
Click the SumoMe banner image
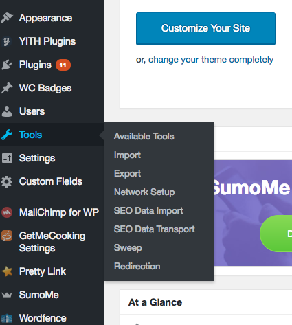pos(253,213)
